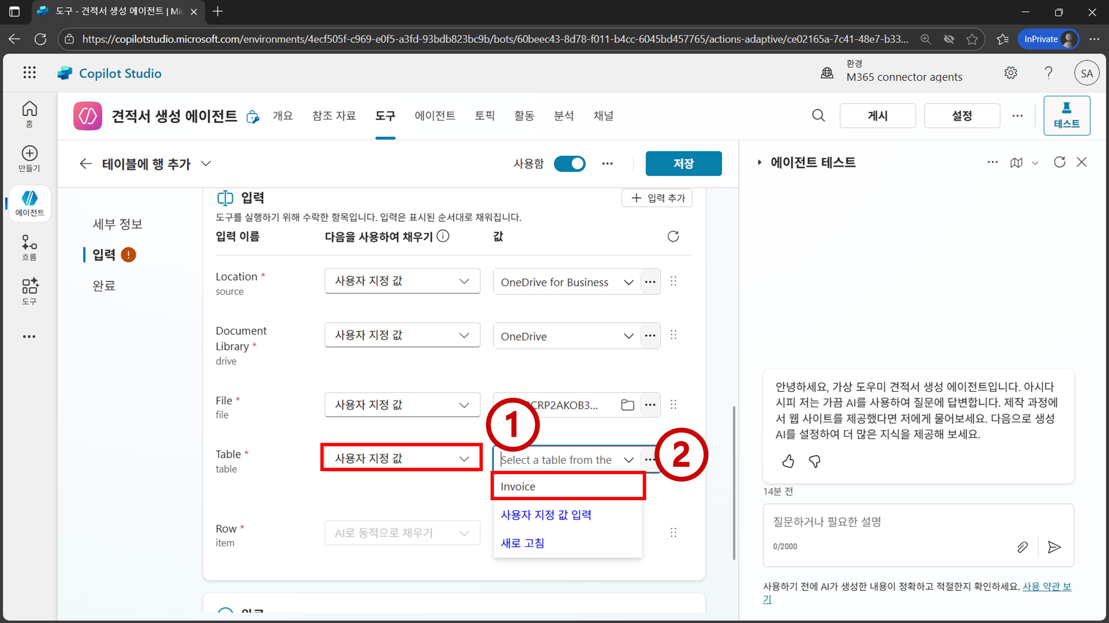The height and width of the screenshot is (623, 1109).
Task: Toggle the 사용함 enabled switch
Action: 569,163
